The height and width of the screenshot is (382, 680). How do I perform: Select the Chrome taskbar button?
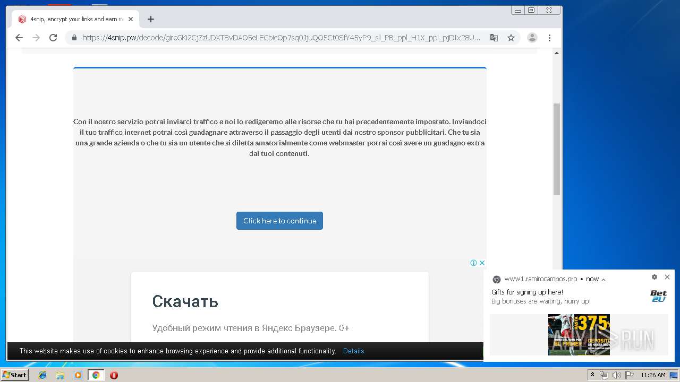[96, 375]
